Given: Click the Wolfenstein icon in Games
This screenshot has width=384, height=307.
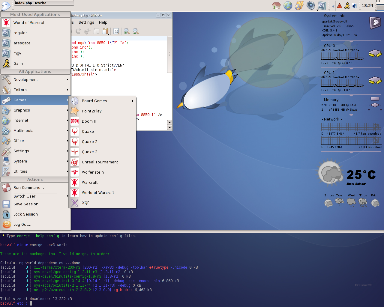Looking at the screenshot, I should coord(75,172).
